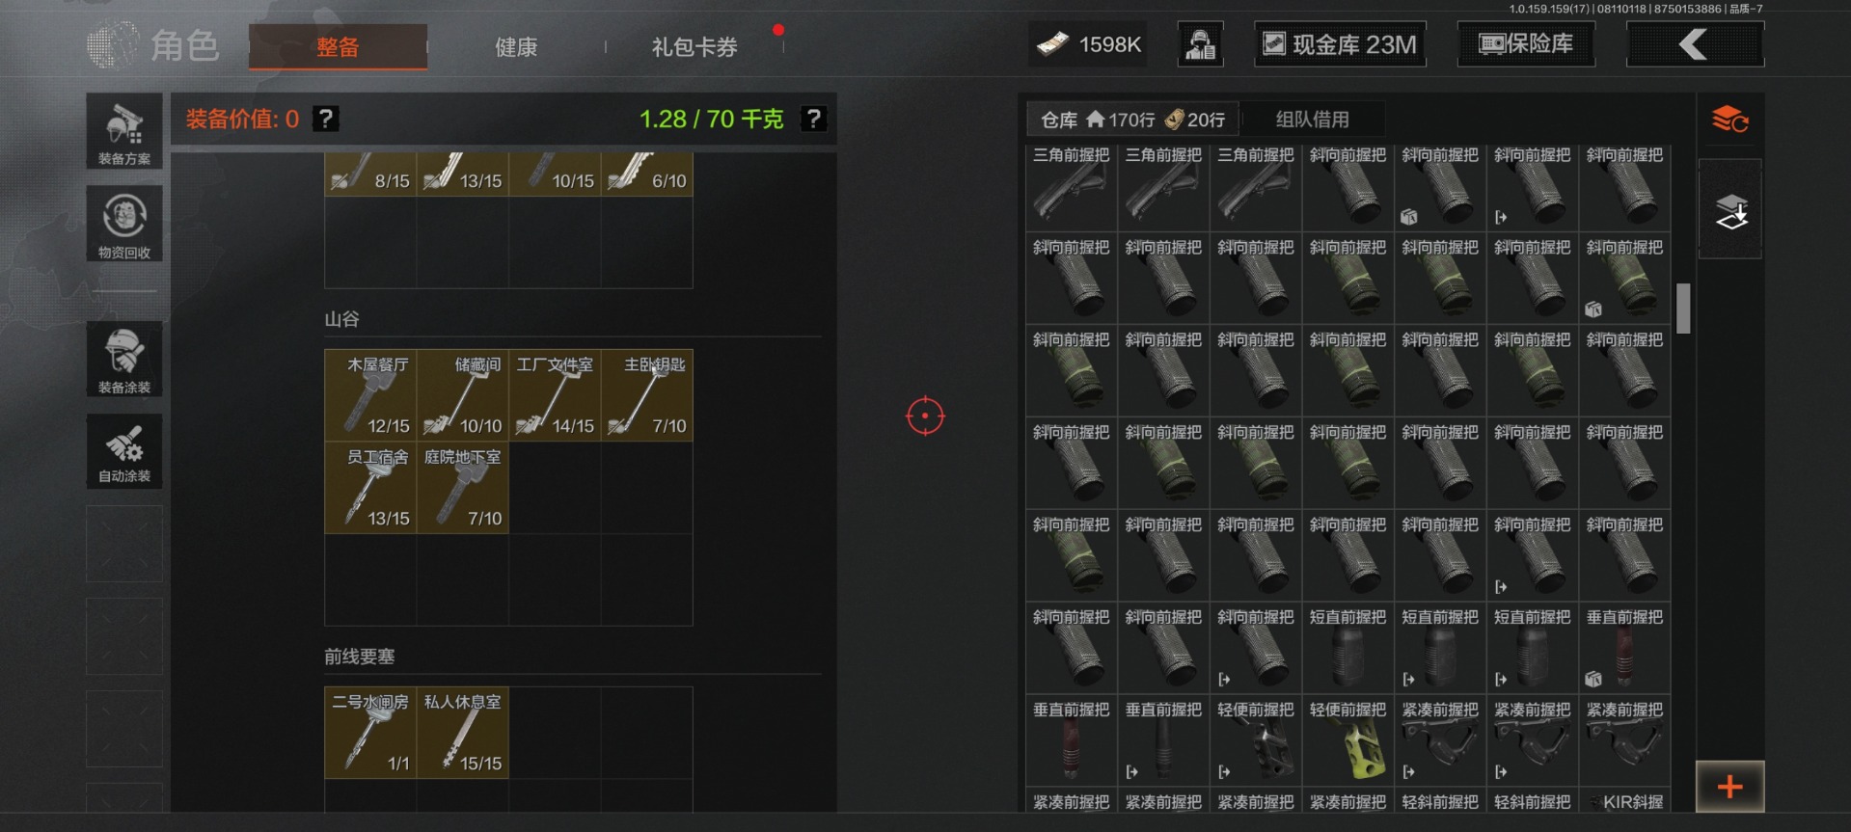
Task: Open the 装备涂装 equipment skin icon
Action: [x=124, y=359]
